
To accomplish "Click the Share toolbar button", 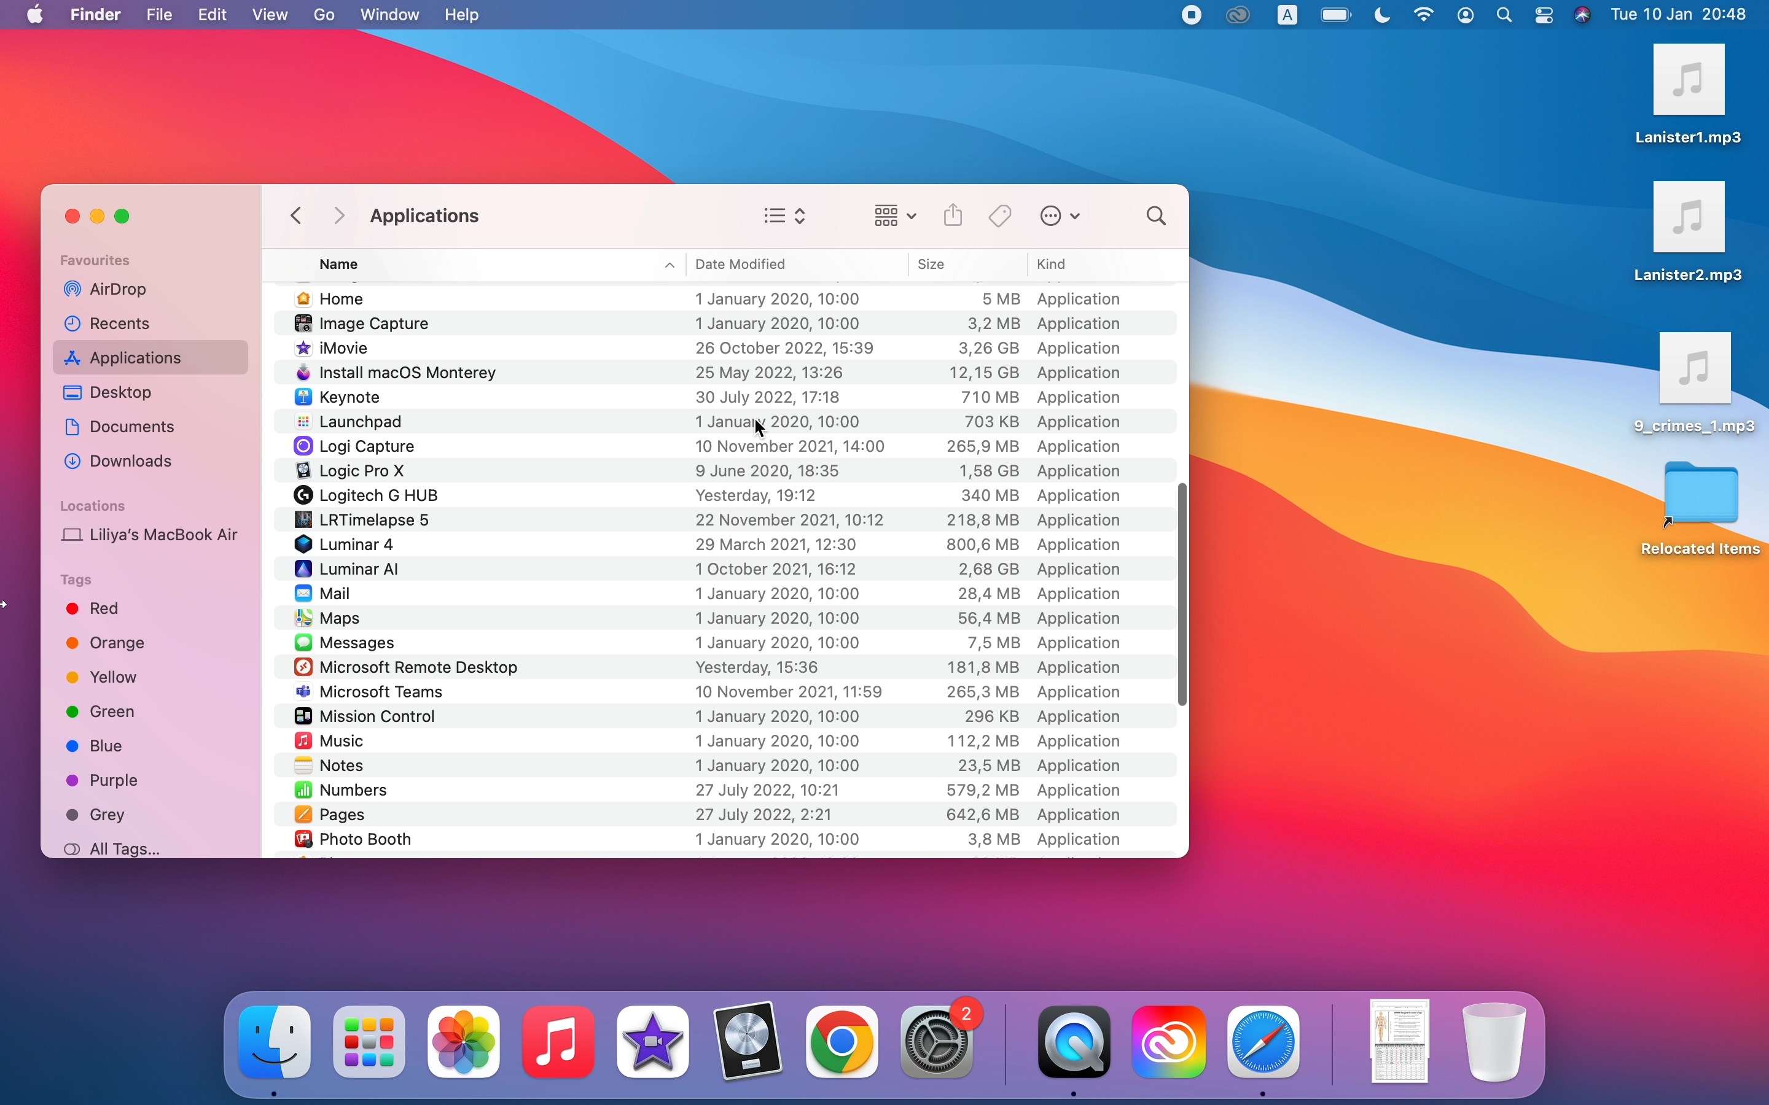I will [x=954, y=215].
